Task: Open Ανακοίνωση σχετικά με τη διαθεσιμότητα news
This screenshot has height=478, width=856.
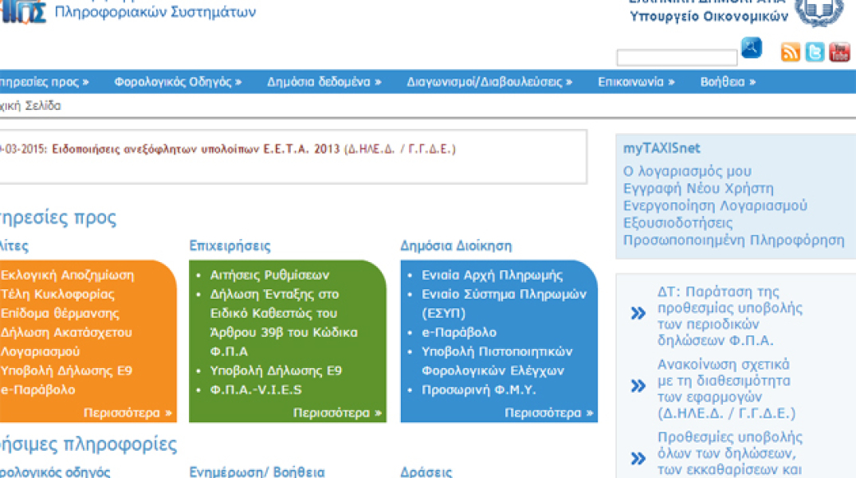Action: [x=726, y=389]
